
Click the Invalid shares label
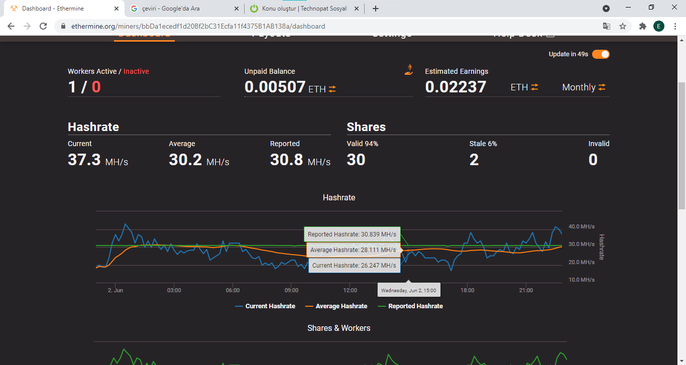[599, 144]
